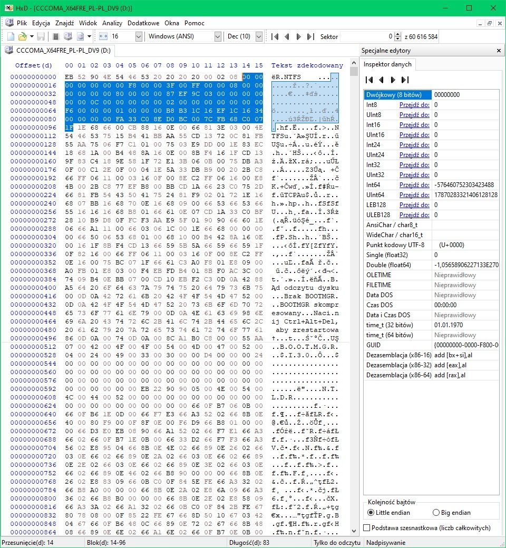Jump to last sector using toolbar arrow

pyautogui.click(x=310, y=36)
